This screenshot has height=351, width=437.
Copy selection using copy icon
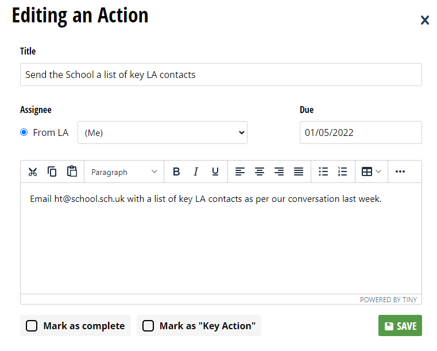pyautogui.click(x=52, y=171)
